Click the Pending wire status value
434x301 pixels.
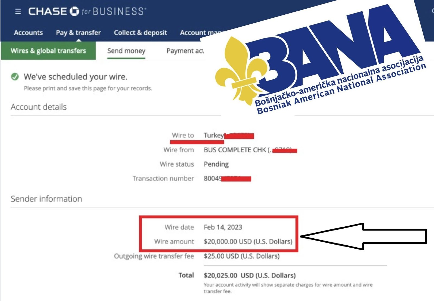[x=216, y=164]
